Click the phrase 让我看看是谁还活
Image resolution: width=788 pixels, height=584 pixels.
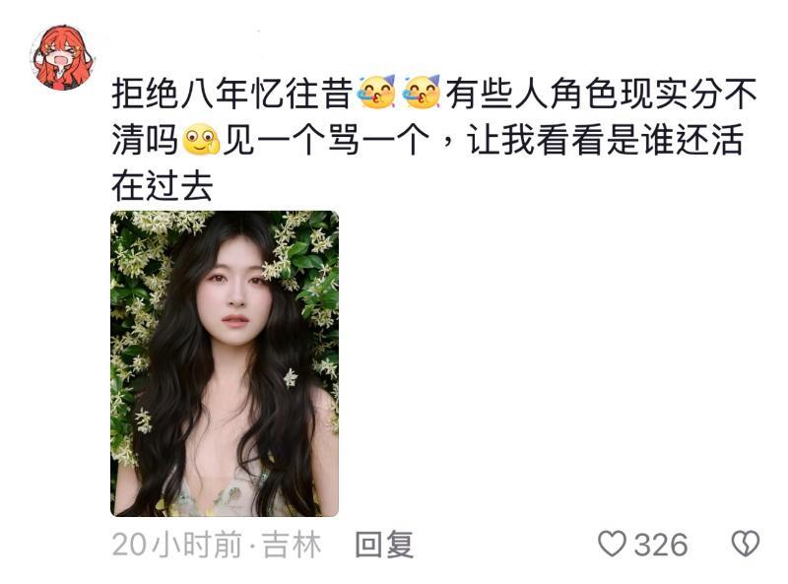point(605,140)
